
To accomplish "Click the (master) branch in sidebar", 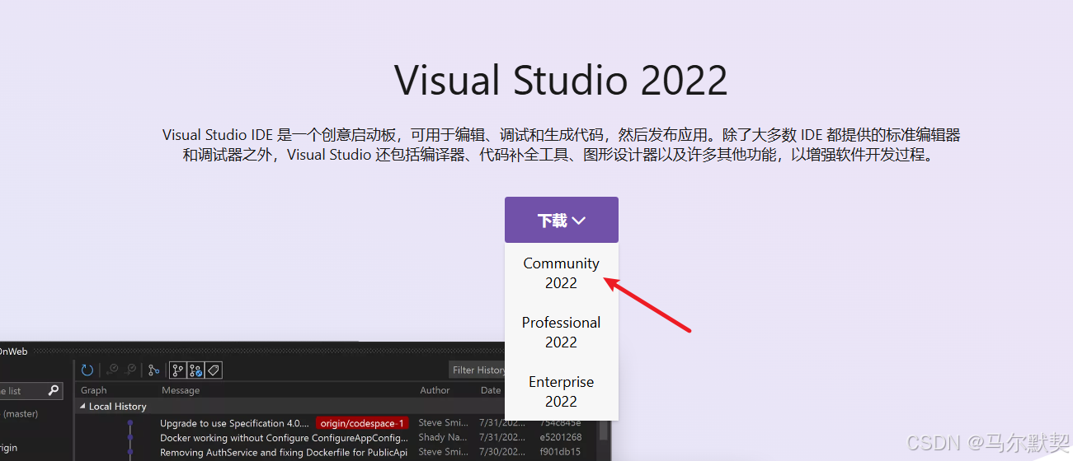I will [21, 414].
